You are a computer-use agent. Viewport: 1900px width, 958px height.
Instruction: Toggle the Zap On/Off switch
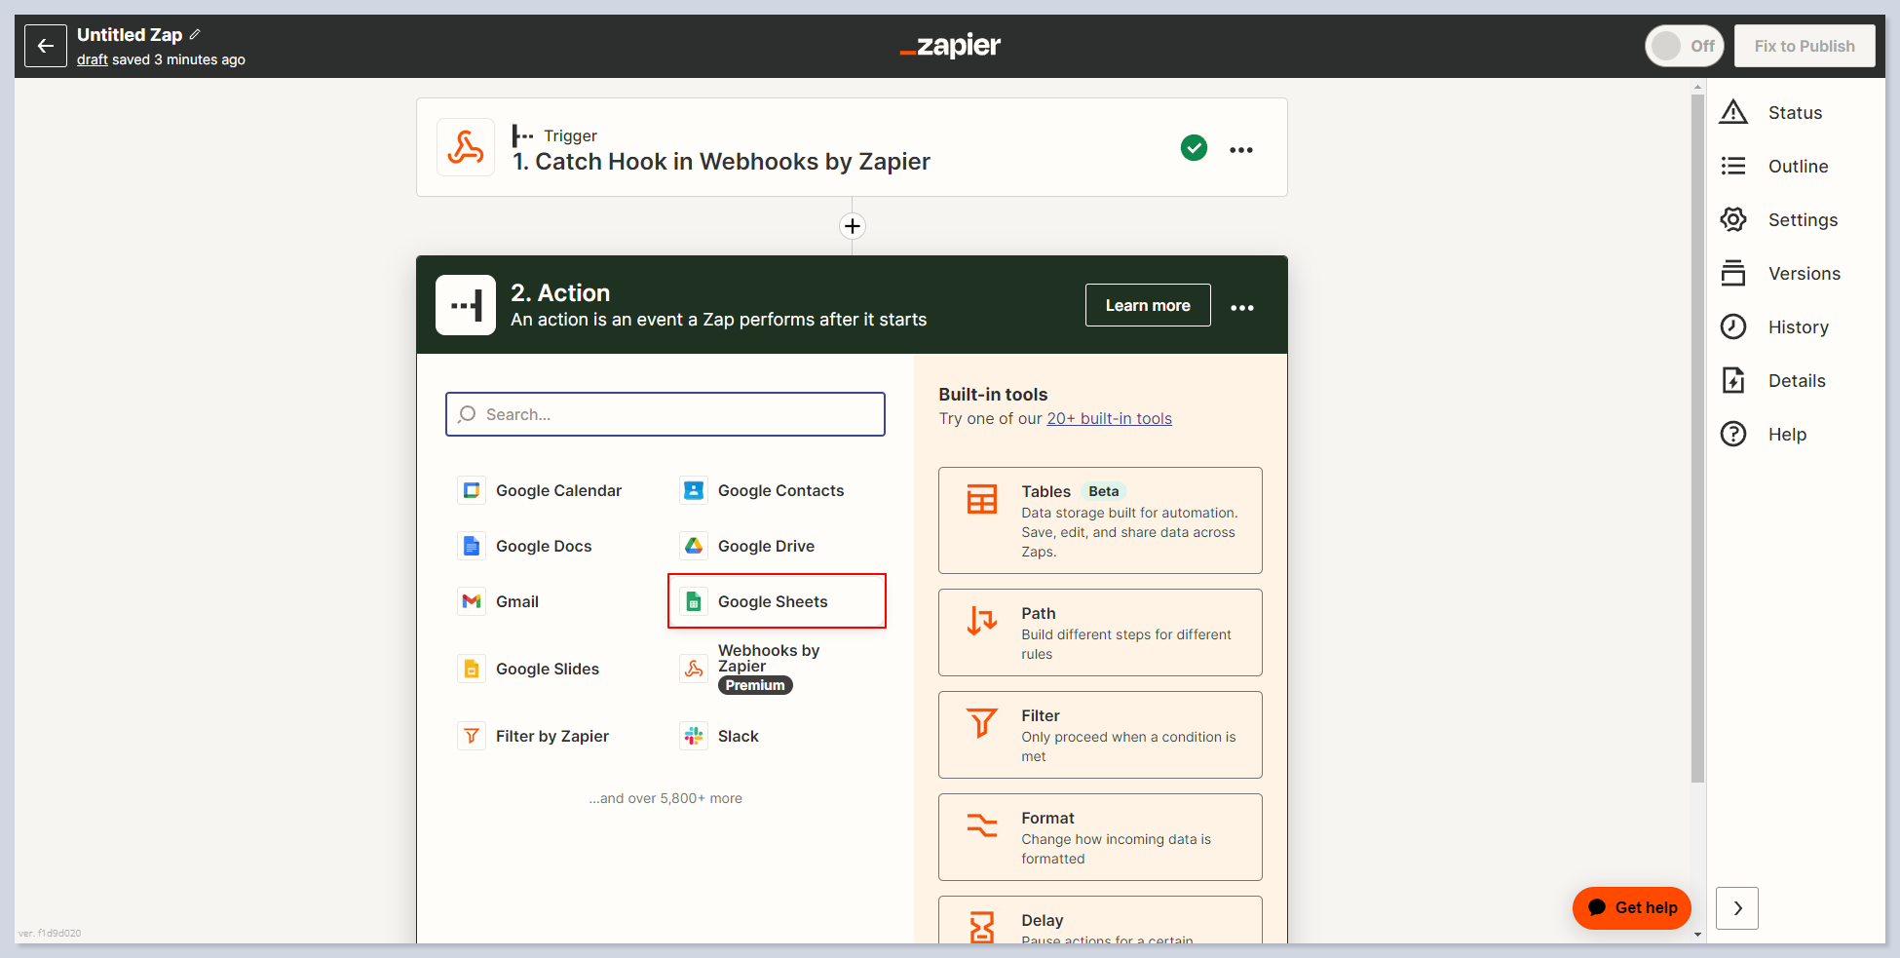coord(1684,46)
